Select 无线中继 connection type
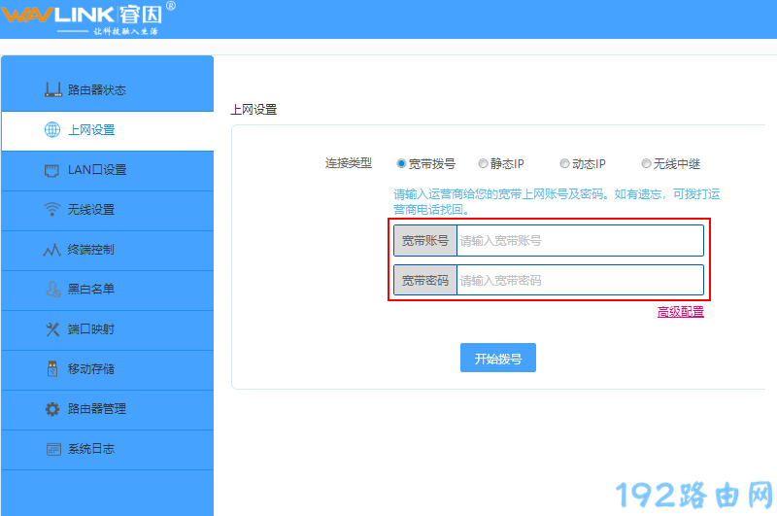 [646, 164]
